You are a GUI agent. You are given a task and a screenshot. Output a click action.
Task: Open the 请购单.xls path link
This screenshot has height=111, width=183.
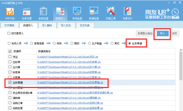coord(69,98)
